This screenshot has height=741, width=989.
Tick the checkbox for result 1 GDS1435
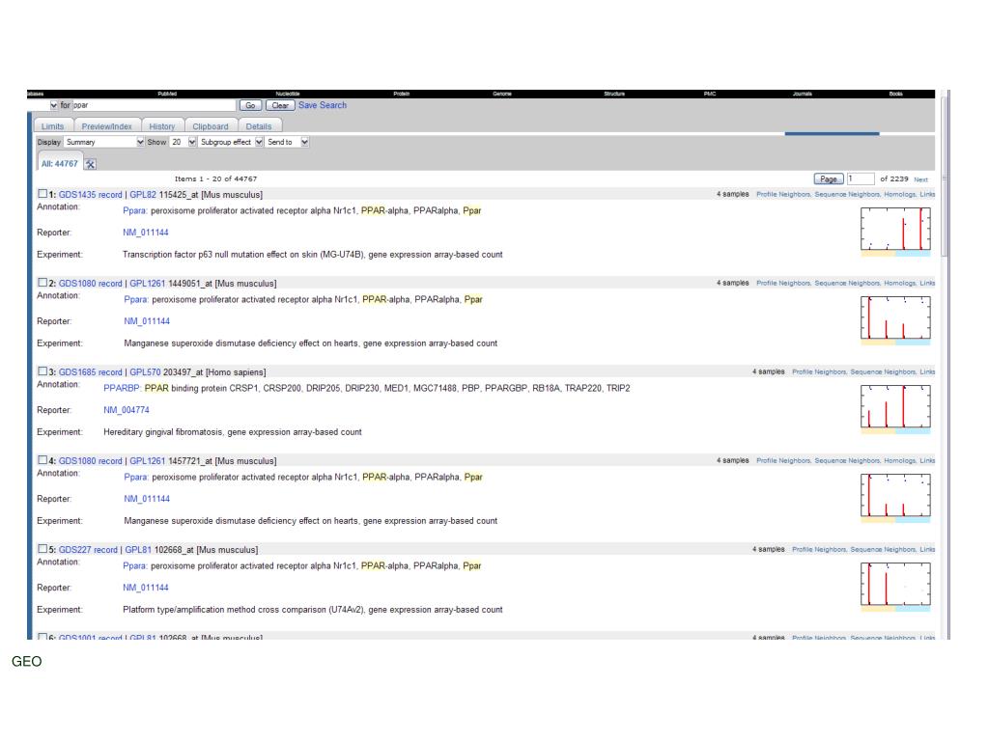coord(42,194)
